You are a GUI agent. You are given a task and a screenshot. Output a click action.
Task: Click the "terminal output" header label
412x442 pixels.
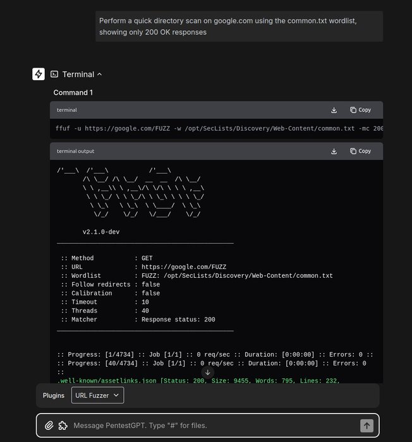click(75, 151)
